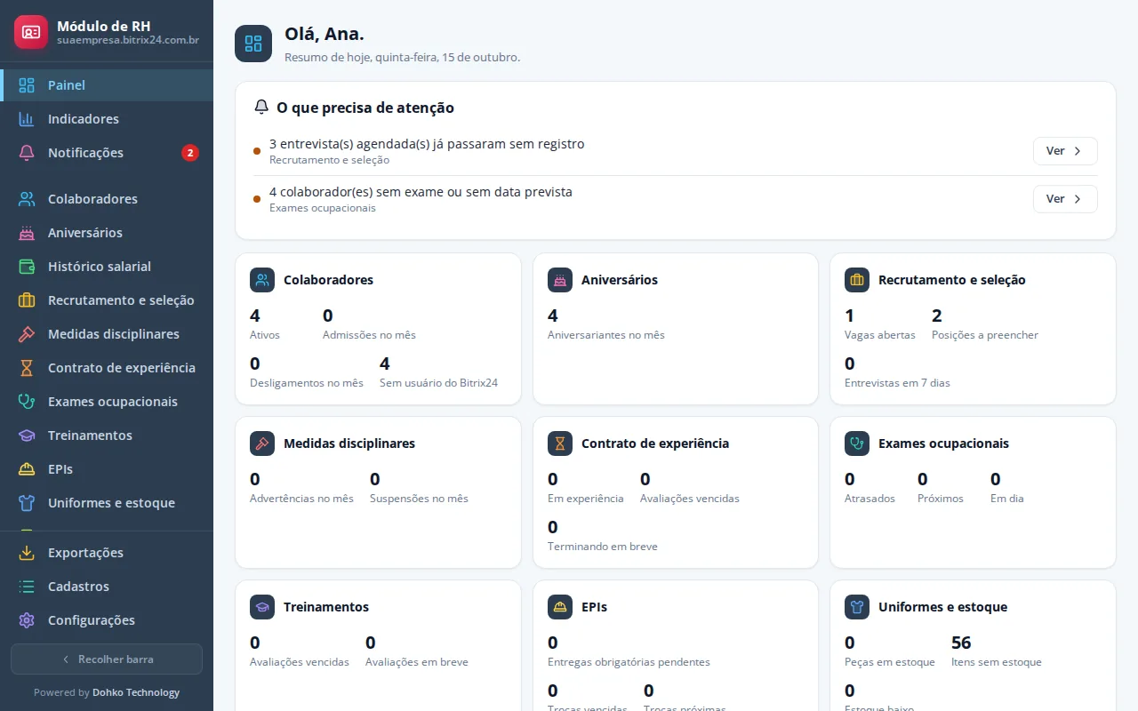Image resolution: width=1138 pixels, height=711 pixels.
Task: Click the Módulo de RH logo icon
Action: click(31, 32)
